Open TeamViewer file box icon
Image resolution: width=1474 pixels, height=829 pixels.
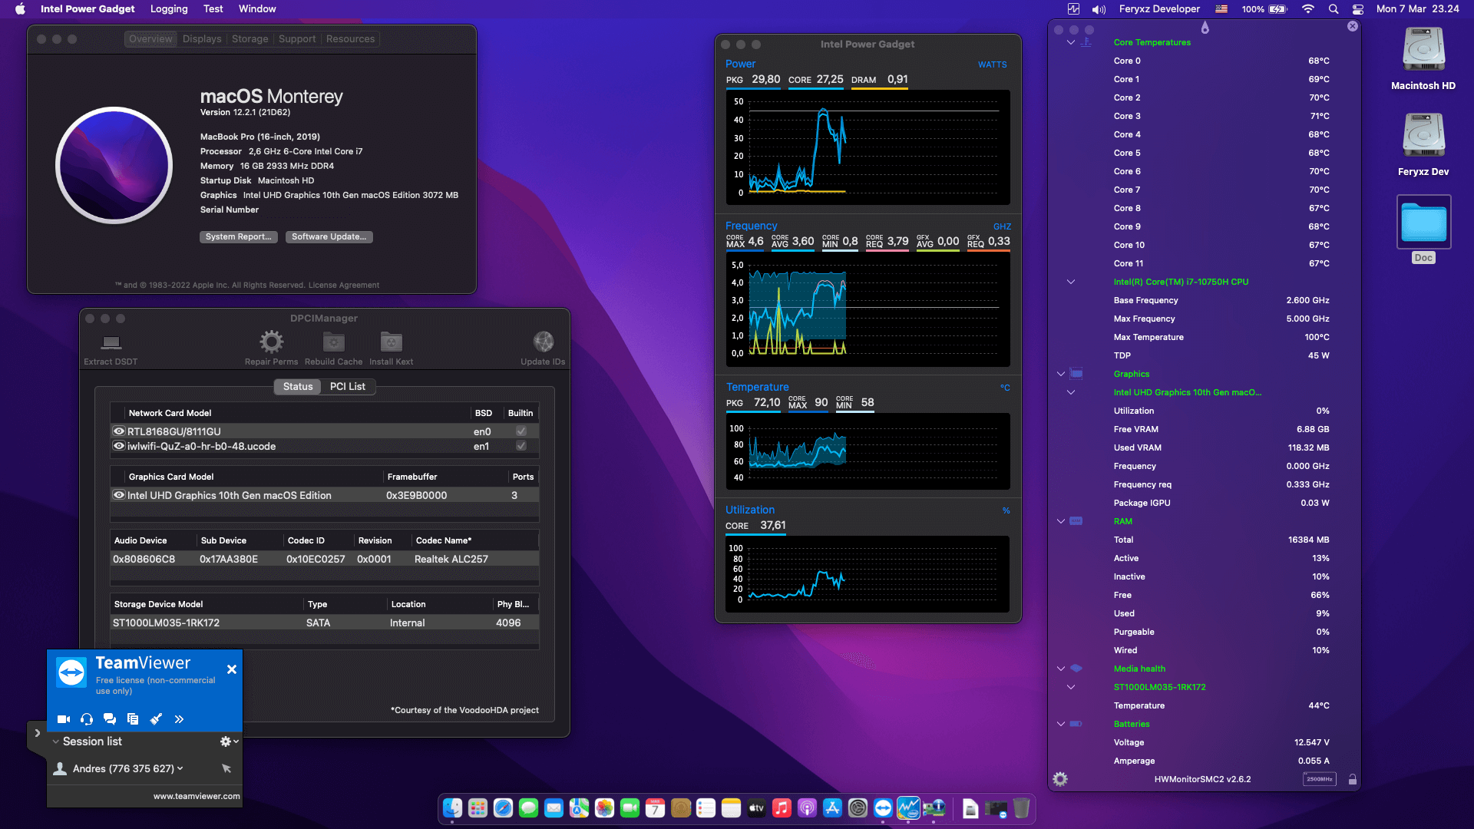click(133, 719)
